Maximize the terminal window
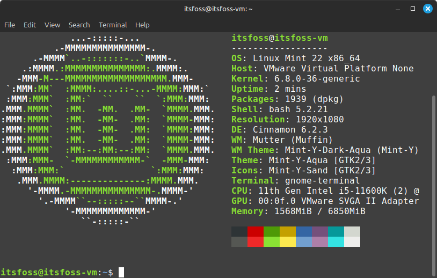437x278 pixels. (x=413, y=9)
